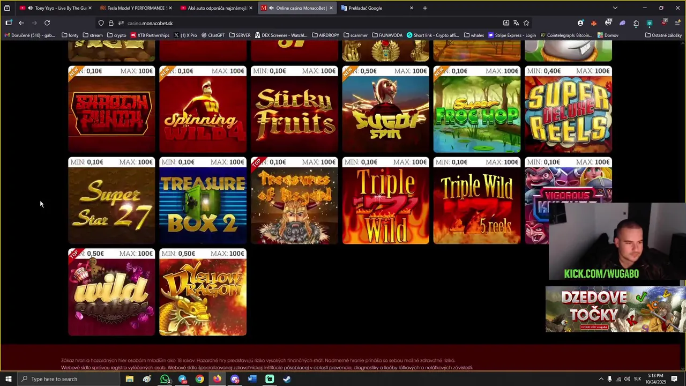
Task: Open File Explorer from the taskbar
Action: point(130,379)
